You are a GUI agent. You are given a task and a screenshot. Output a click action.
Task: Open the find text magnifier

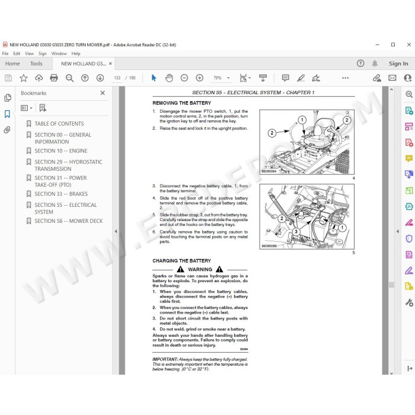69,78
